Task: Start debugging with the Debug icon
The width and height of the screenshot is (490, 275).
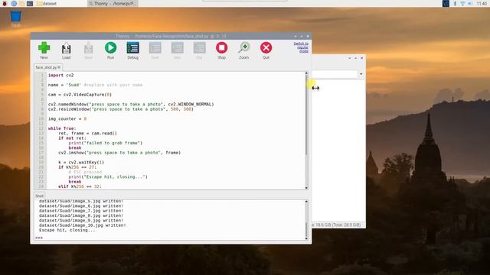Action: 132,50
